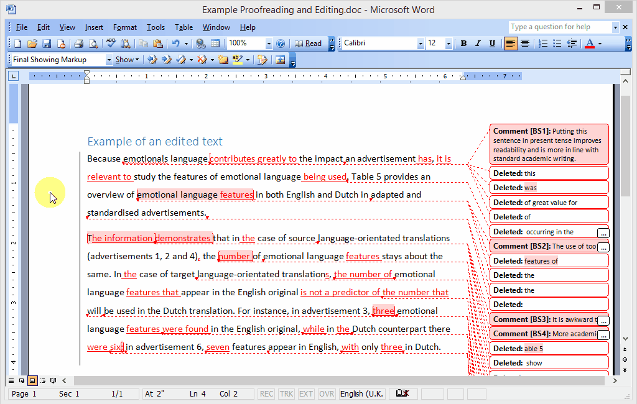
Task: Click the Numbering list icon
Action: 543,44
